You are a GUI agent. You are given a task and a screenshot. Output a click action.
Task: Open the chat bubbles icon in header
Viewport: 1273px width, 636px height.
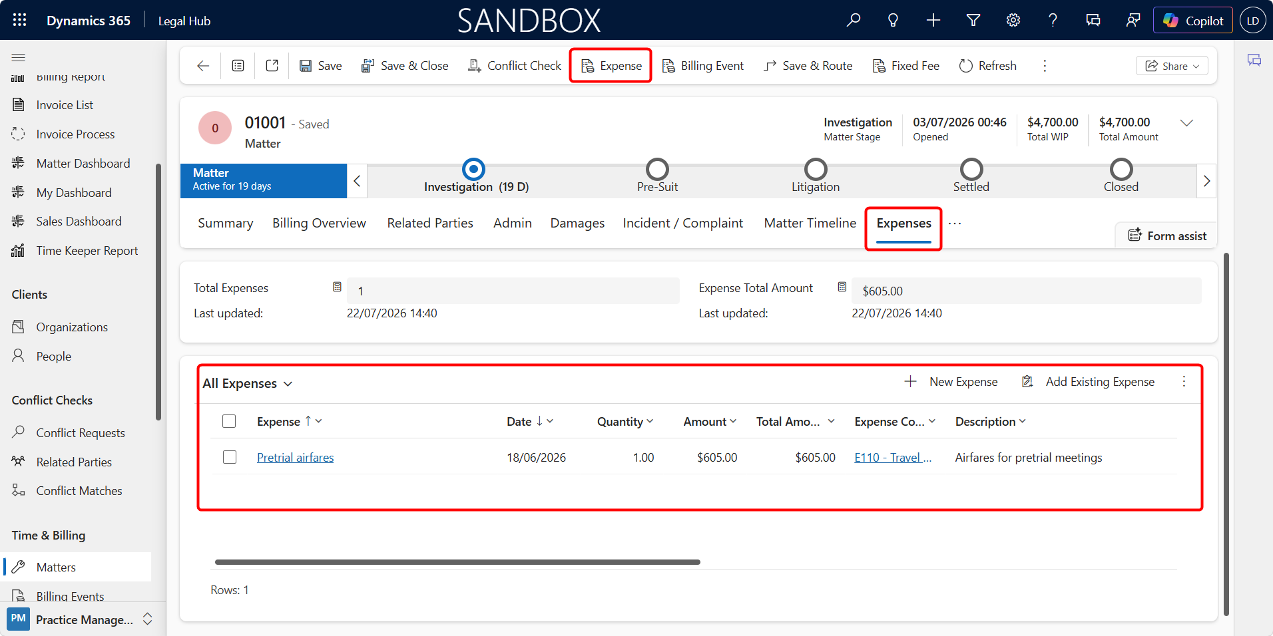pyautogui.click(x=1093, y=20)
